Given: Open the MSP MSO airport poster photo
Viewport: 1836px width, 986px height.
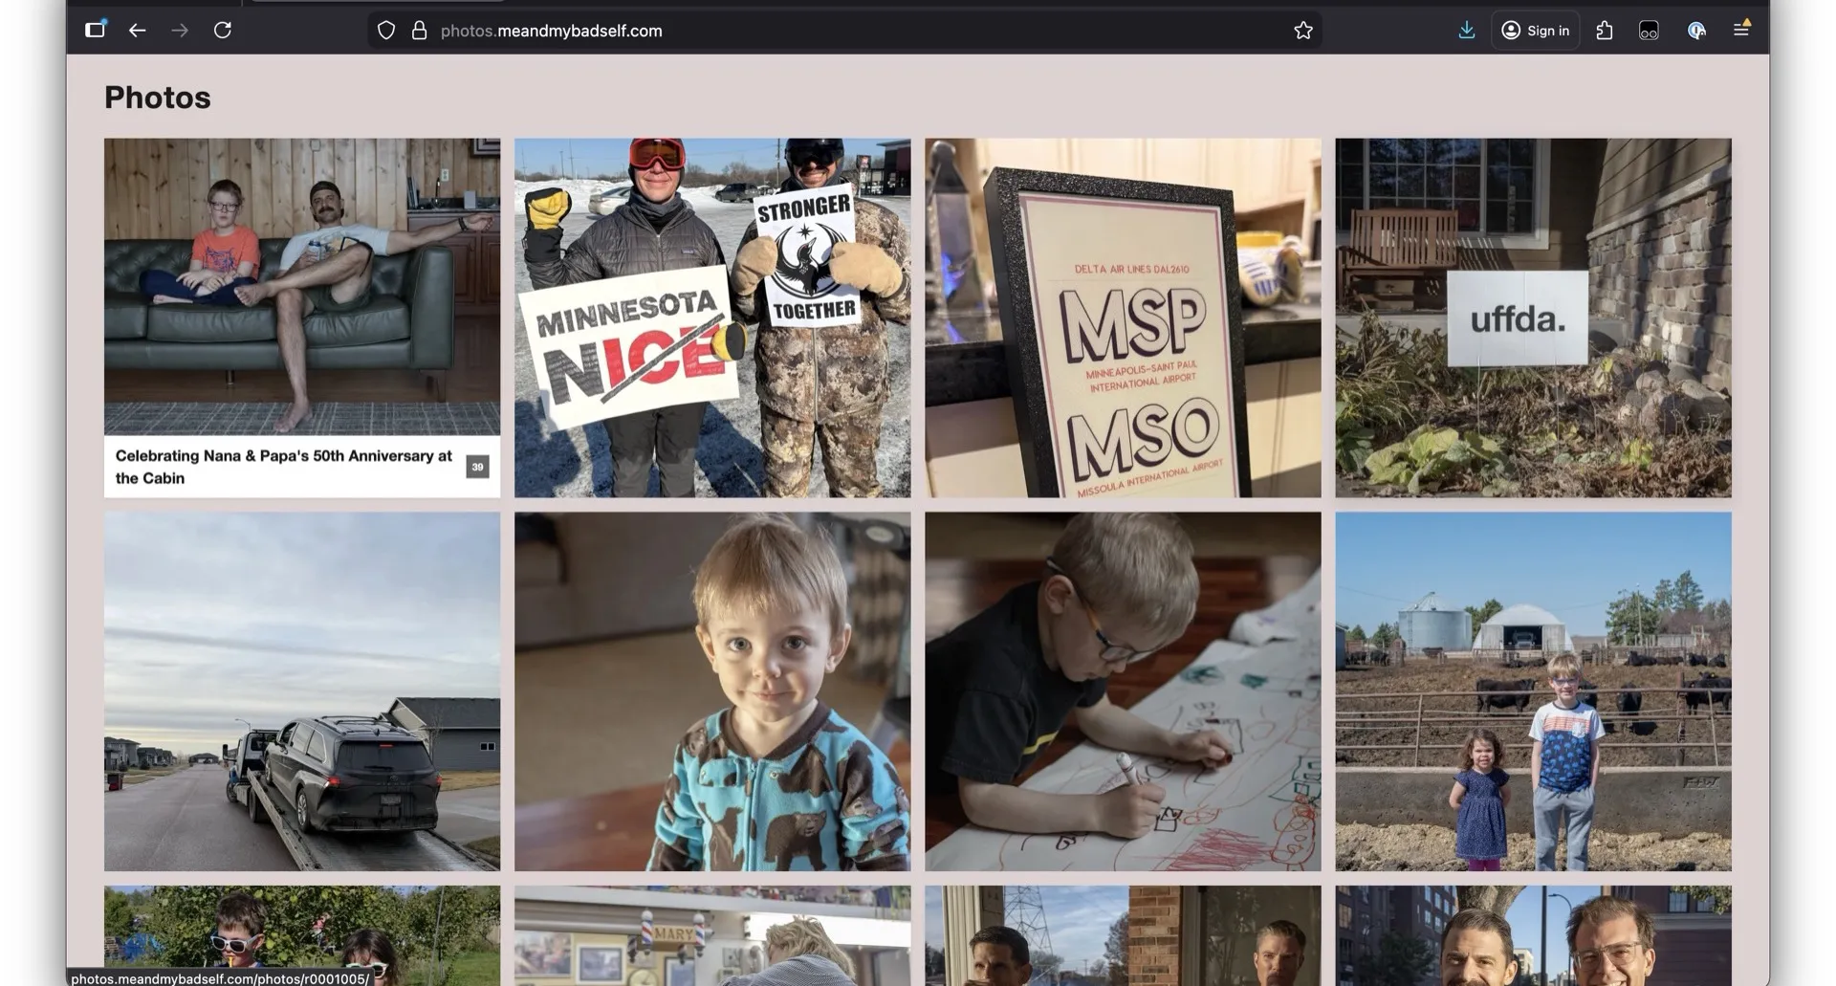Looking at the screenshot, I should tap(1123, 318).
